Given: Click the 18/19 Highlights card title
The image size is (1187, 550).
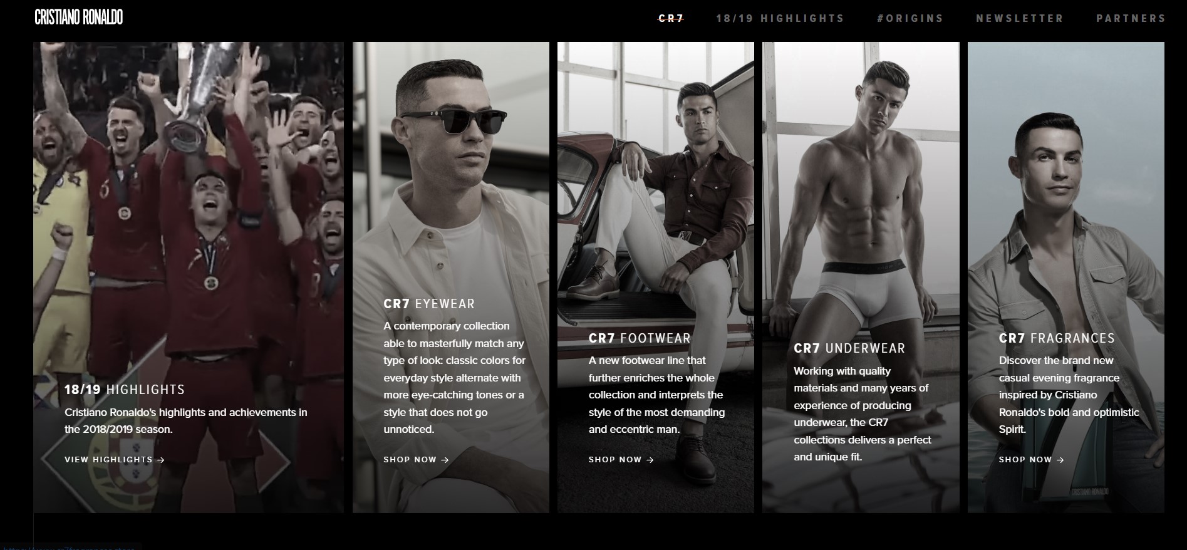Looking at the screenshot, I should pyautogui.click(x=125, y=390).
